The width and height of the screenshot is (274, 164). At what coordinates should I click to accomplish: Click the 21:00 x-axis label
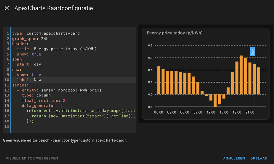250,112
